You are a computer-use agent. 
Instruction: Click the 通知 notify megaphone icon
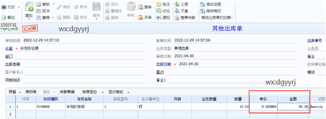pyautogui.click(x=159, y=18)
